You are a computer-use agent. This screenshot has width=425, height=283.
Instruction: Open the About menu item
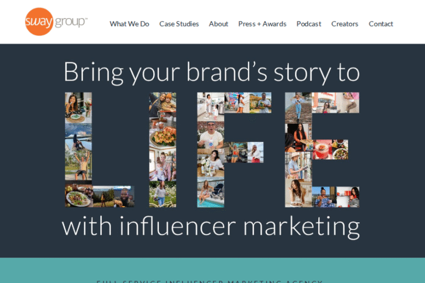[219, 24]
